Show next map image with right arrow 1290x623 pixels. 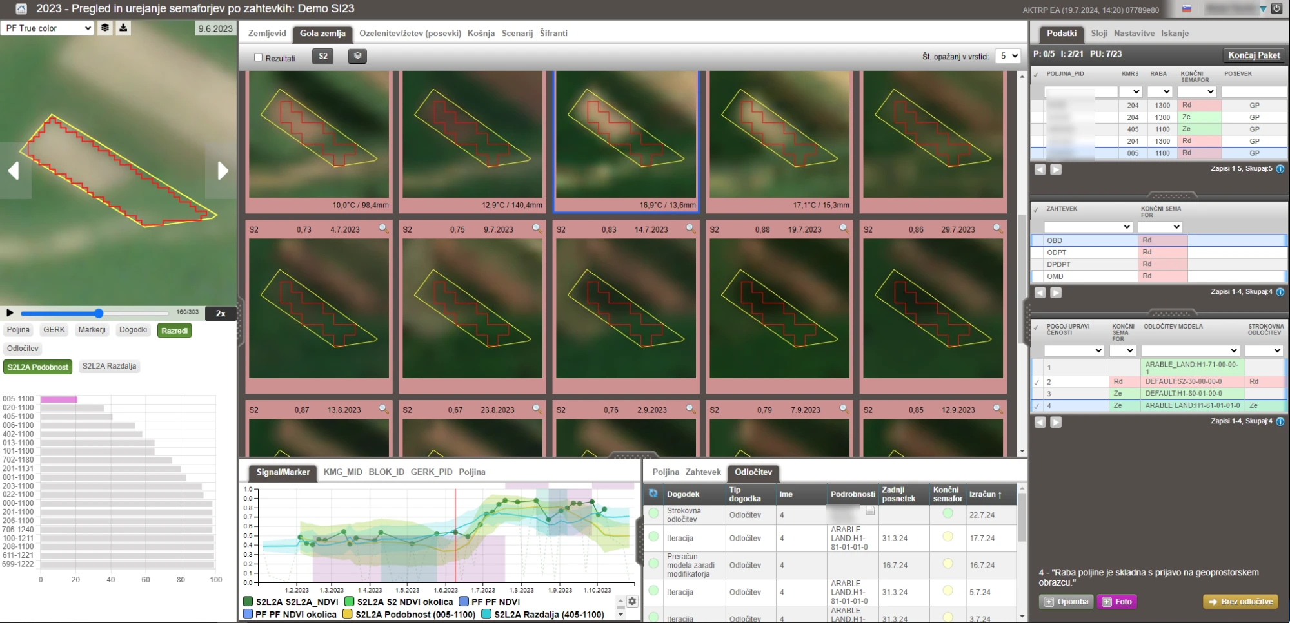click(x=222, y=171)
